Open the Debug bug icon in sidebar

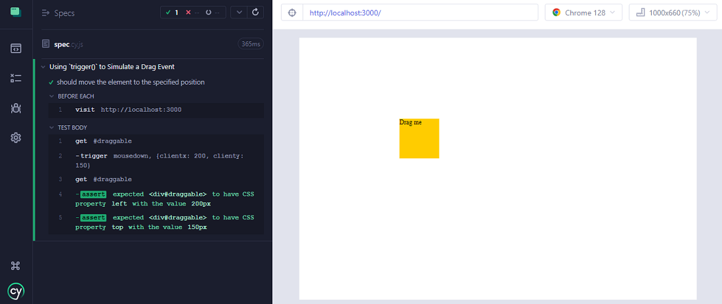(16, 108)
